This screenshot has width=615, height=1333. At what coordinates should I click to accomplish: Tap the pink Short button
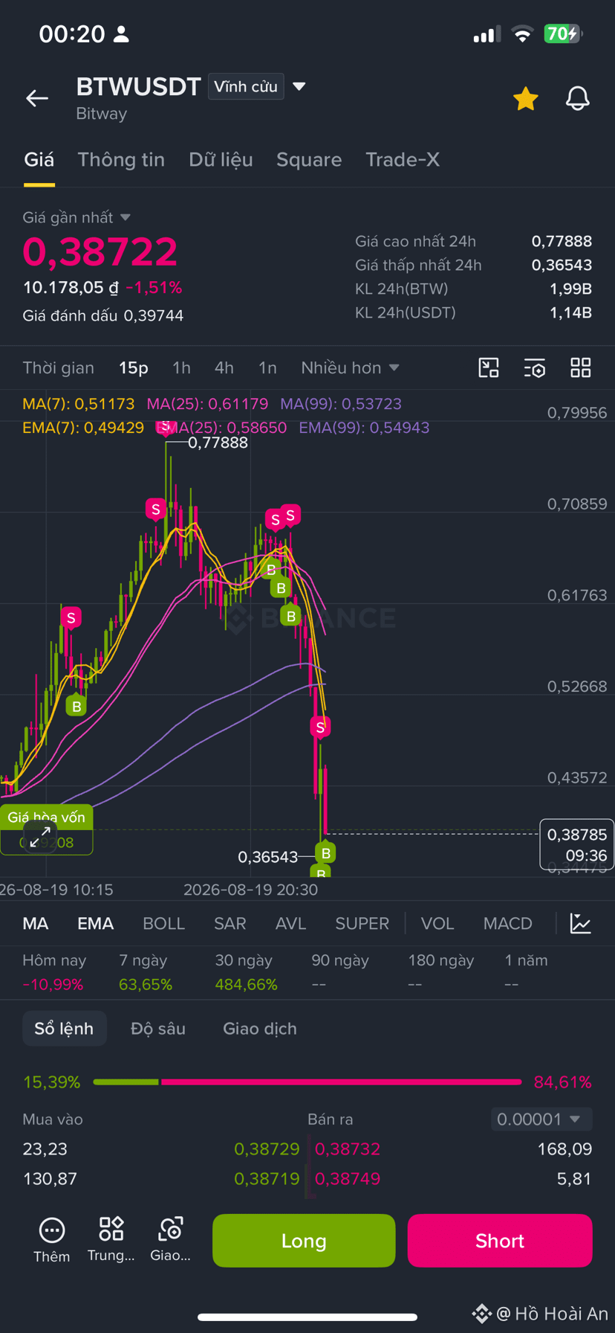500,1240
